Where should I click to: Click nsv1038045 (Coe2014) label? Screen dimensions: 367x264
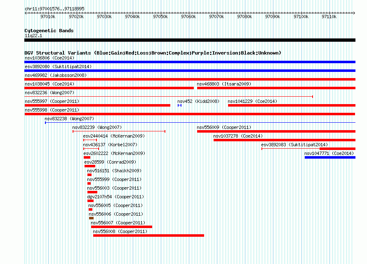(x=49, y=84)
